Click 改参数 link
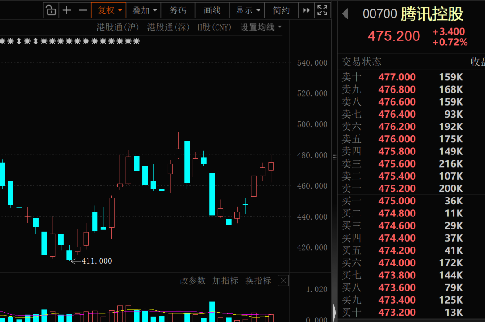Image resolution: width=485 pixels, height=322 pixels. [x=192, y=281]
